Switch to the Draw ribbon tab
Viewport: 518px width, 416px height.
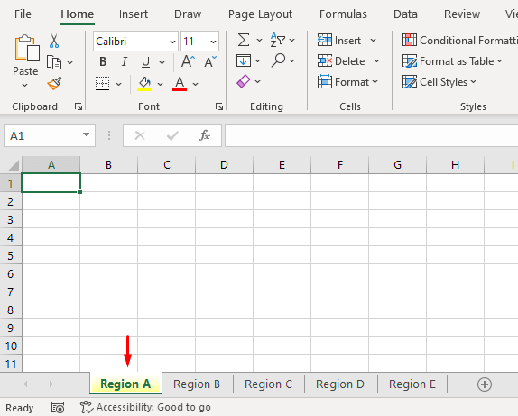pos(188,14)
